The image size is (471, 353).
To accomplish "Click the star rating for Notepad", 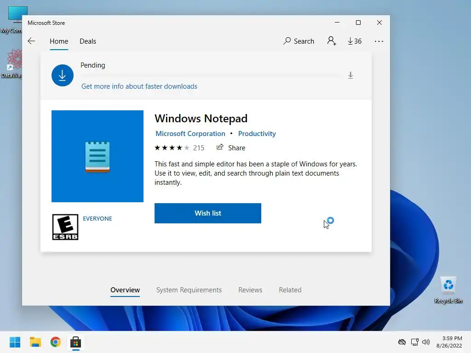I will pos(172,148).
